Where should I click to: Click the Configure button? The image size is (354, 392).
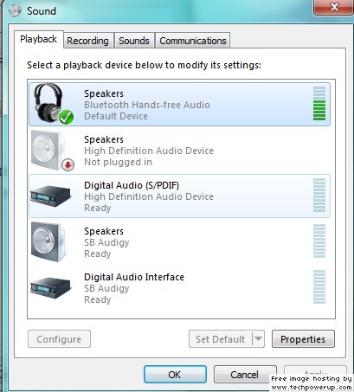(x=59, y=339)
